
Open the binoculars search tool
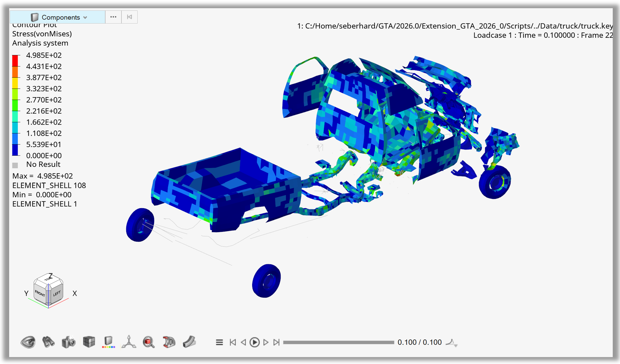tap(48, 342)
